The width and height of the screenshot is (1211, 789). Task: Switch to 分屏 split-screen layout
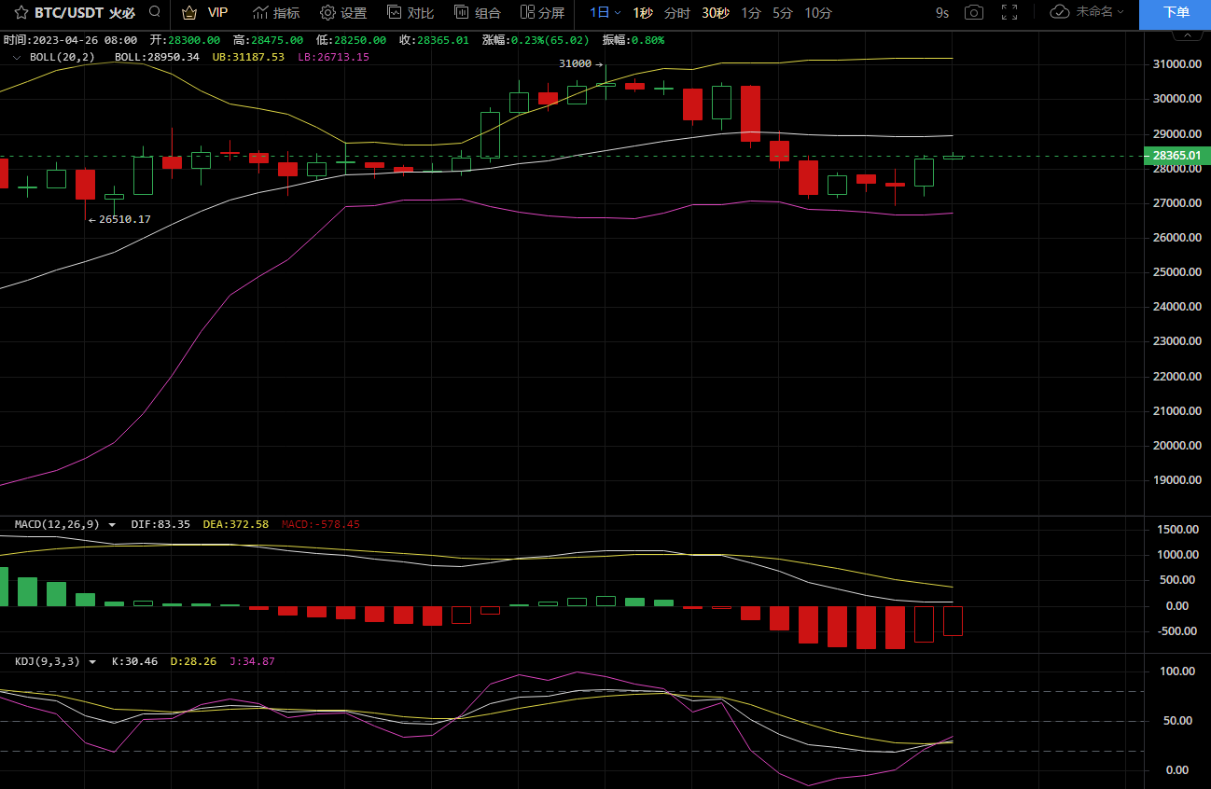[x=542, y=13]
